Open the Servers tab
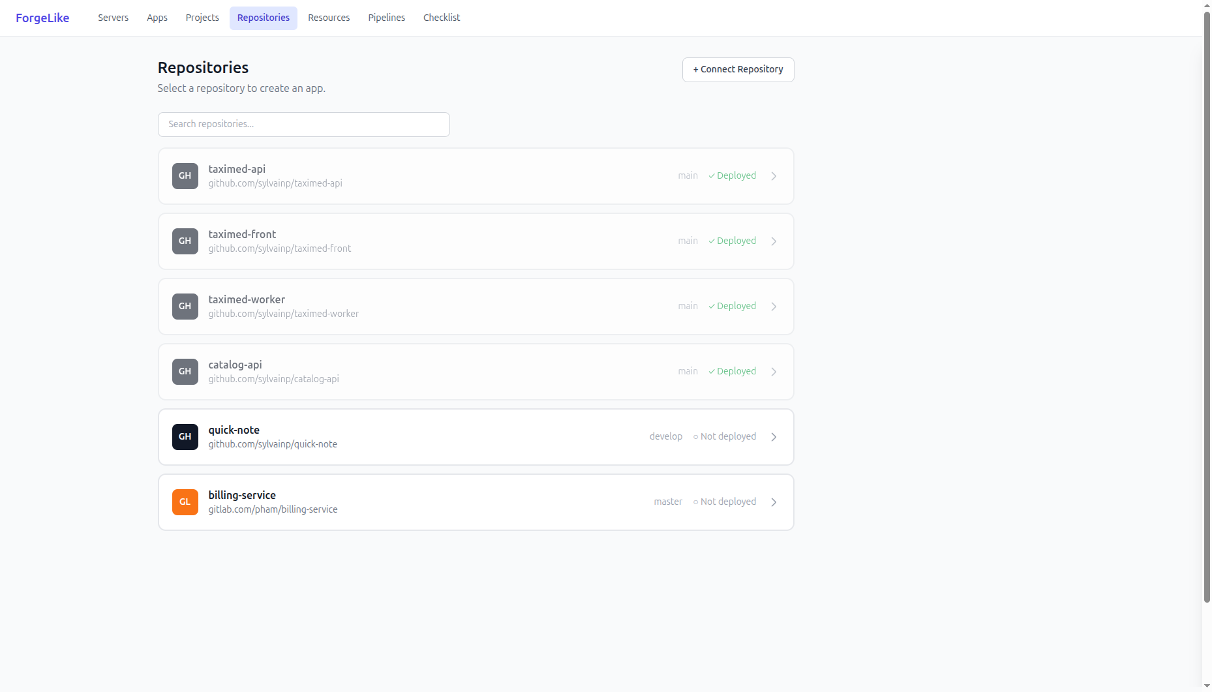 click(x=113, y=18)
